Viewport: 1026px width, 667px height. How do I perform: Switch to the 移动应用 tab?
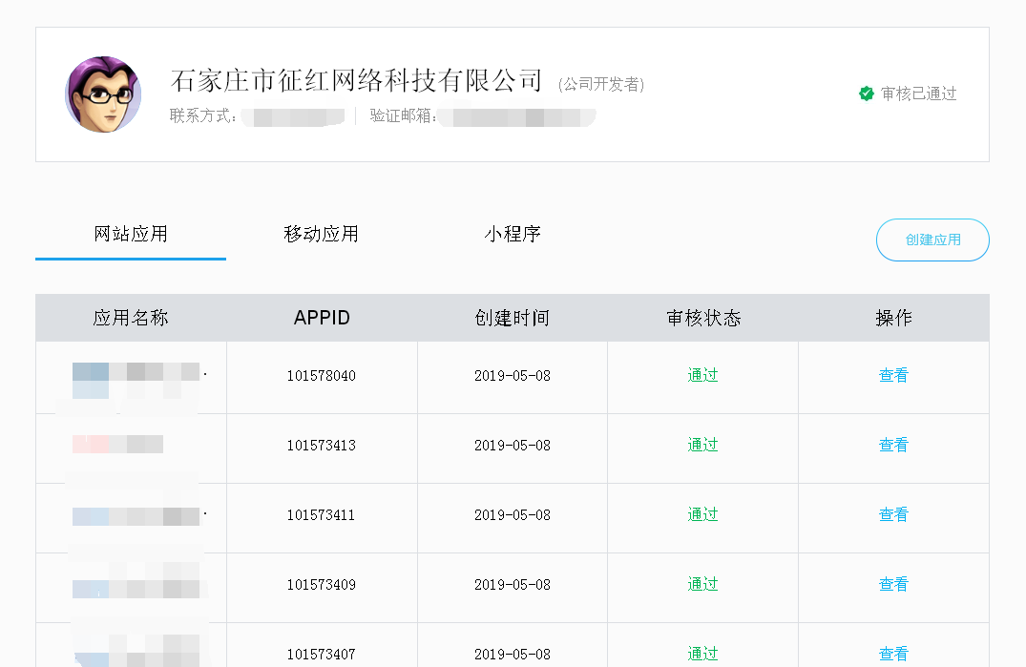322,234
